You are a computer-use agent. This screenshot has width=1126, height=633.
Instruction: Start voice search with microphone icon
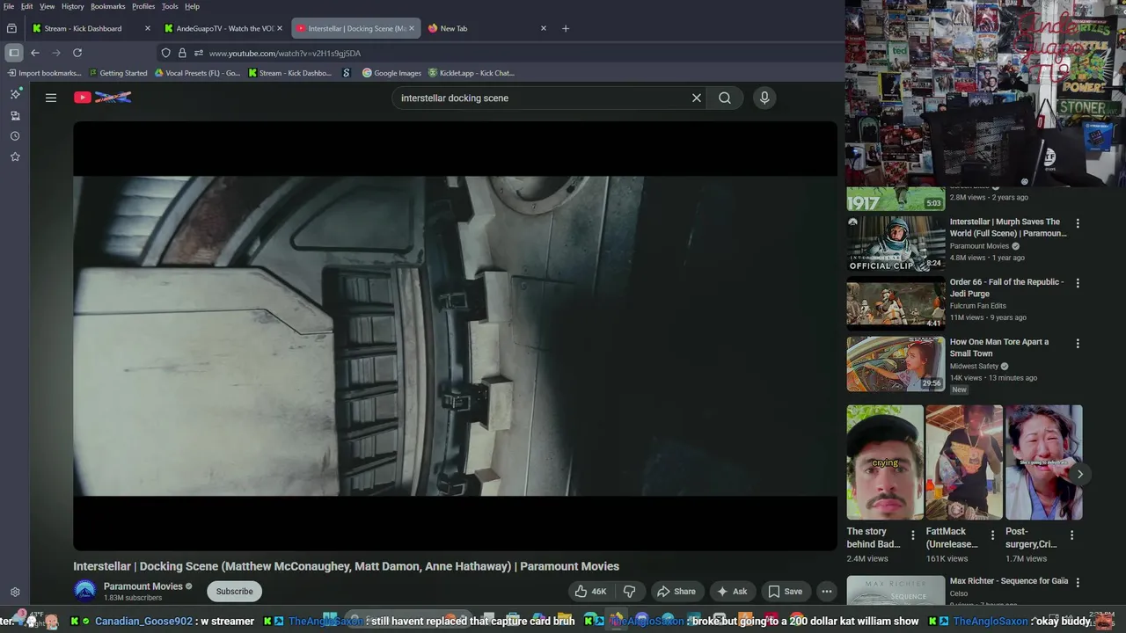764,98
